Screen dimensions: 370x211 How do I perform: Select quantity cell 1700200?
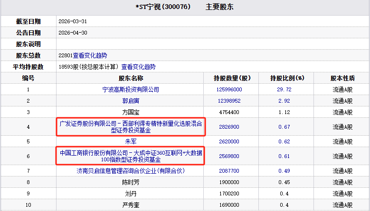point(229,193)
